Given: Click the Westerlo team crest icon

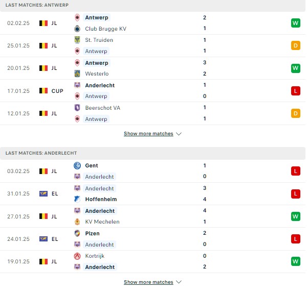Looking at the screenshot, I should pyautogui.click(x=77, y=73).
